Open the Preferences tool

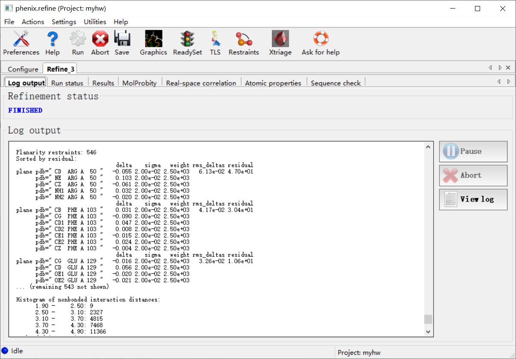coord(21,43)
